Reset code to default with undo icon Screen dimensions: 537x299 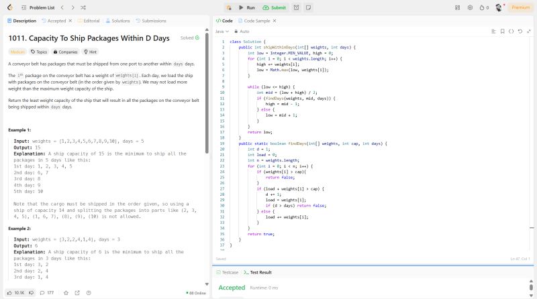point(520,32)
